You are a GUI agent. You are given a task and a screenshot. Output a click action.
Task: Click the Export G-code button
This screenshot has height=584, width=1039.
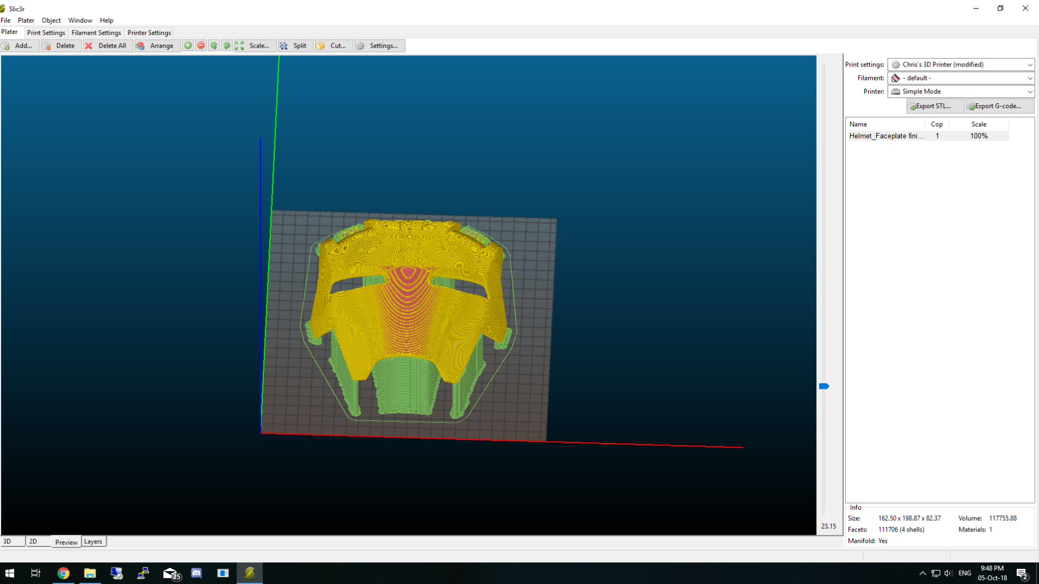tap(999, 106)
